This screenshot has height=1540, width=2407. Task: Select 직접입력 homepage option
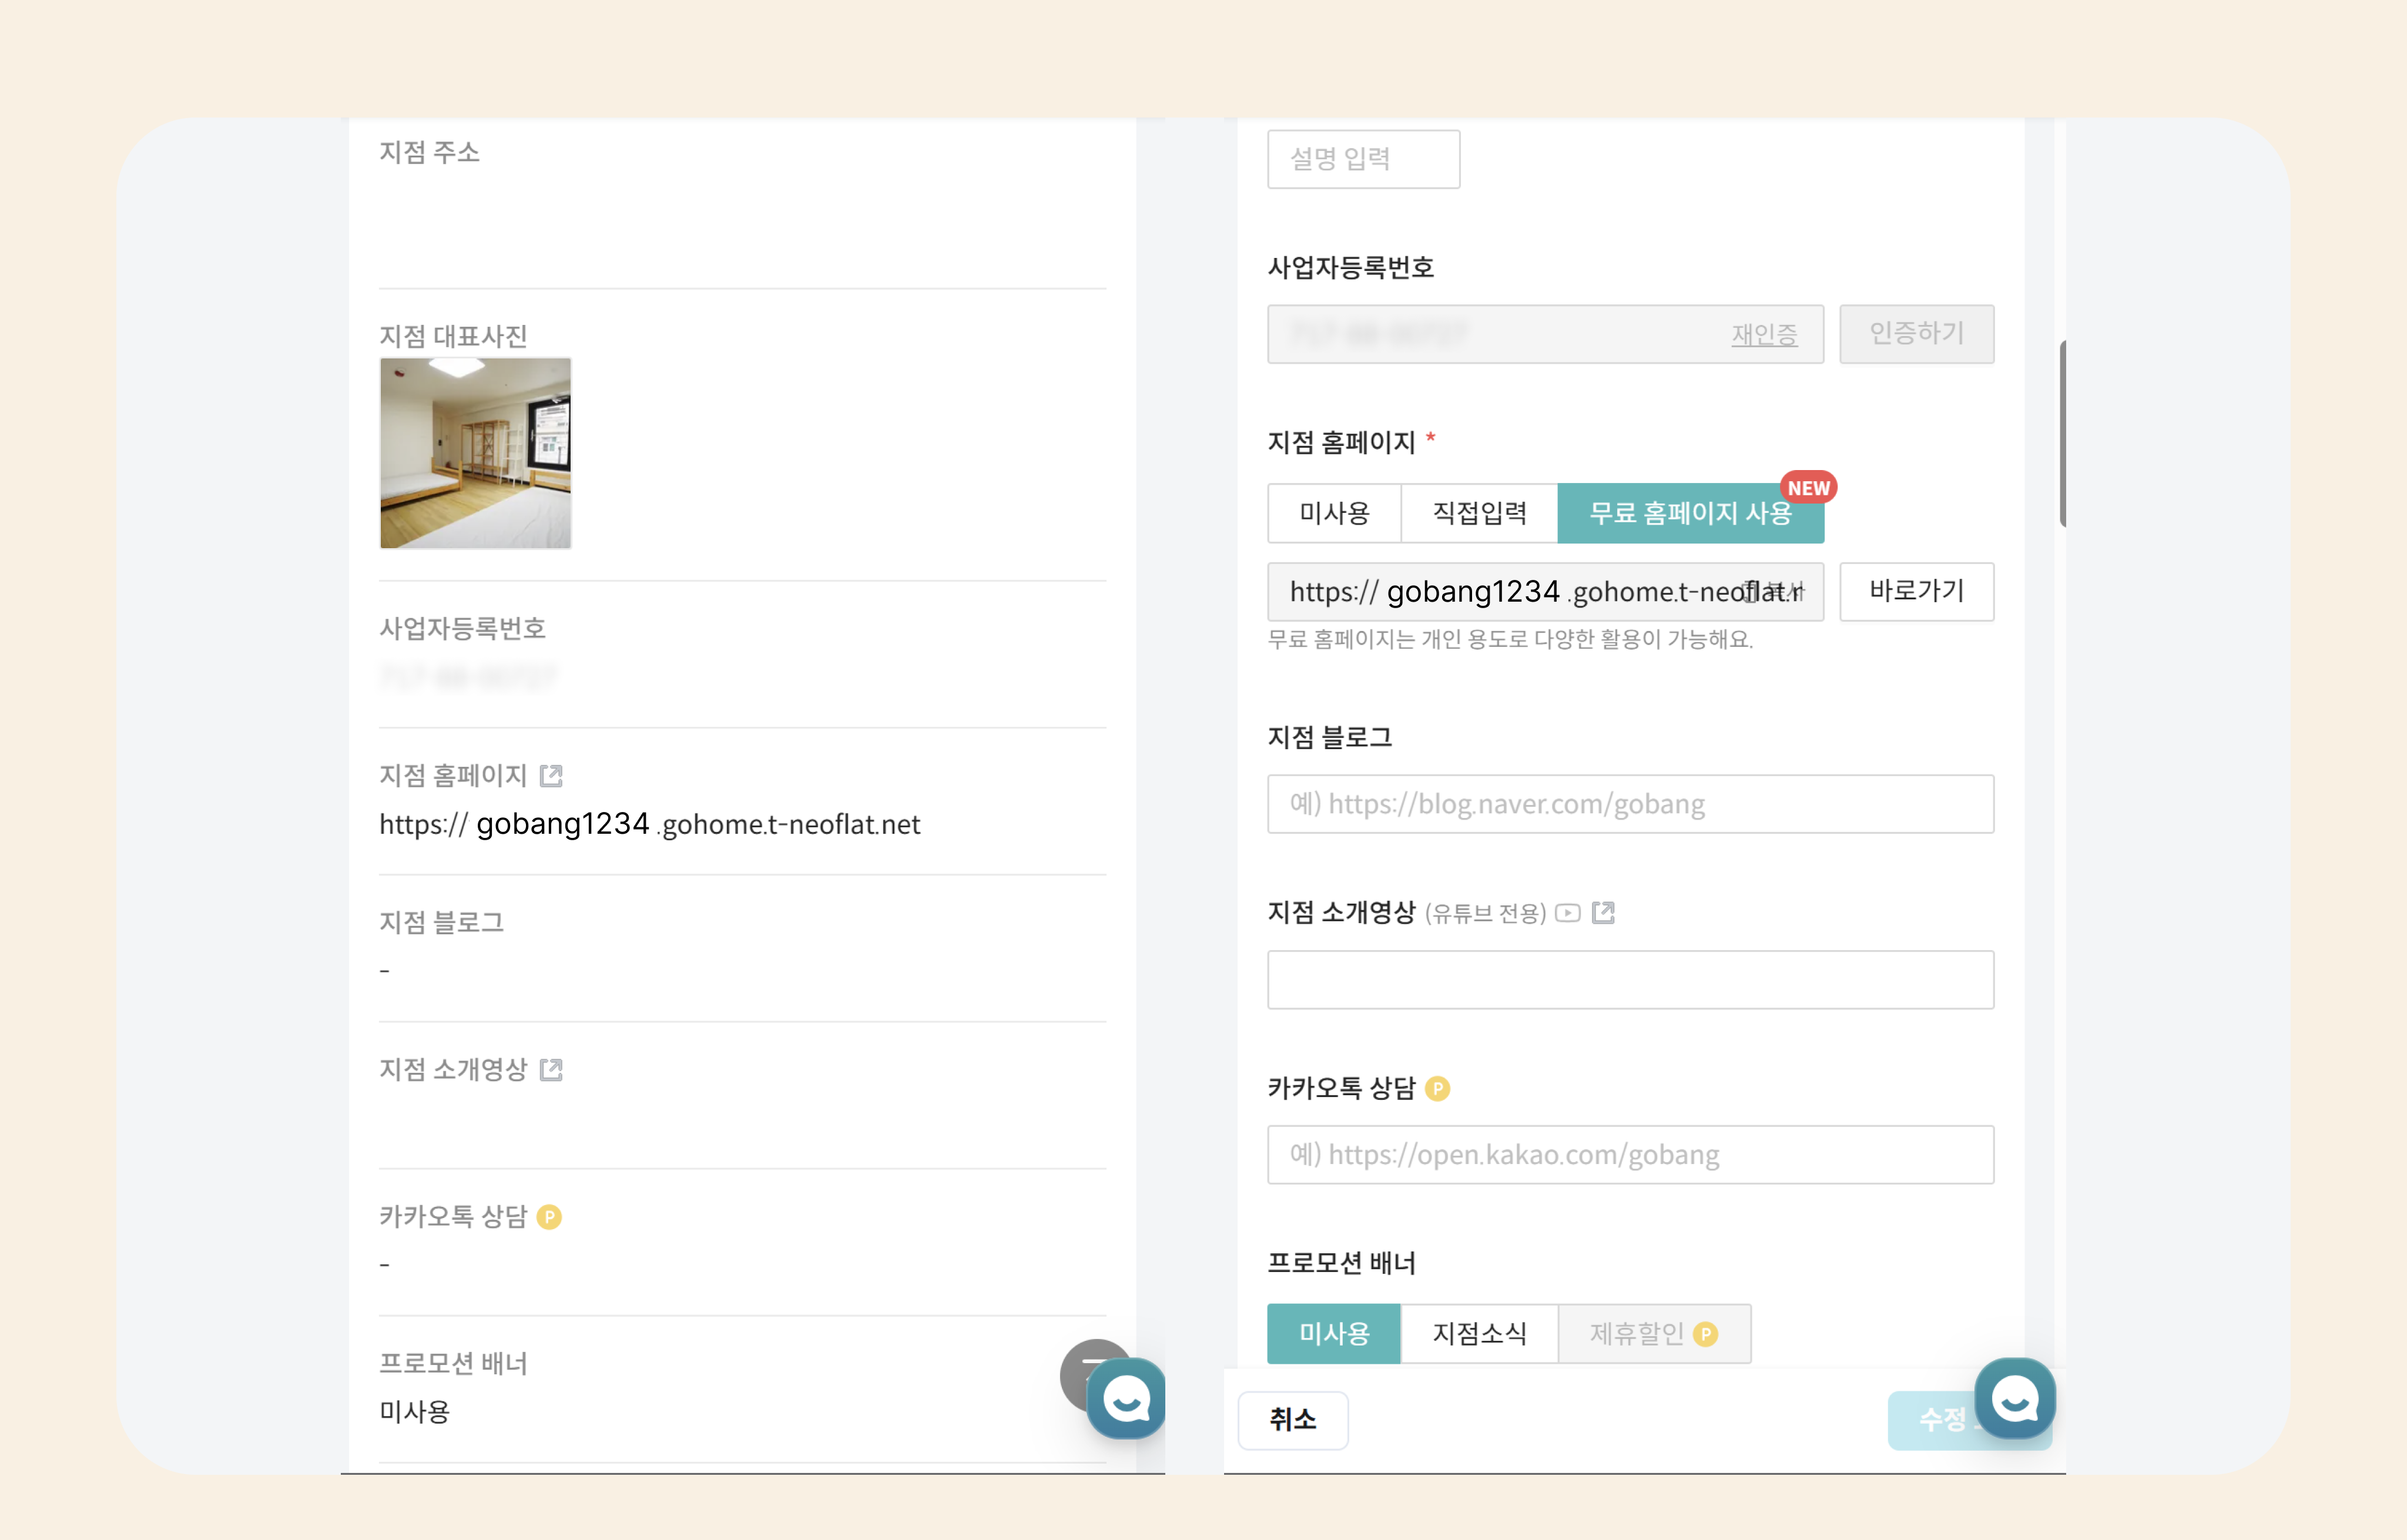[1479, 513]
